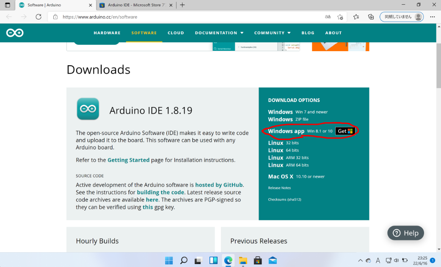
Task: Expand the DOCUMENTATION dropdown
Action: click(x=219, y=33)
